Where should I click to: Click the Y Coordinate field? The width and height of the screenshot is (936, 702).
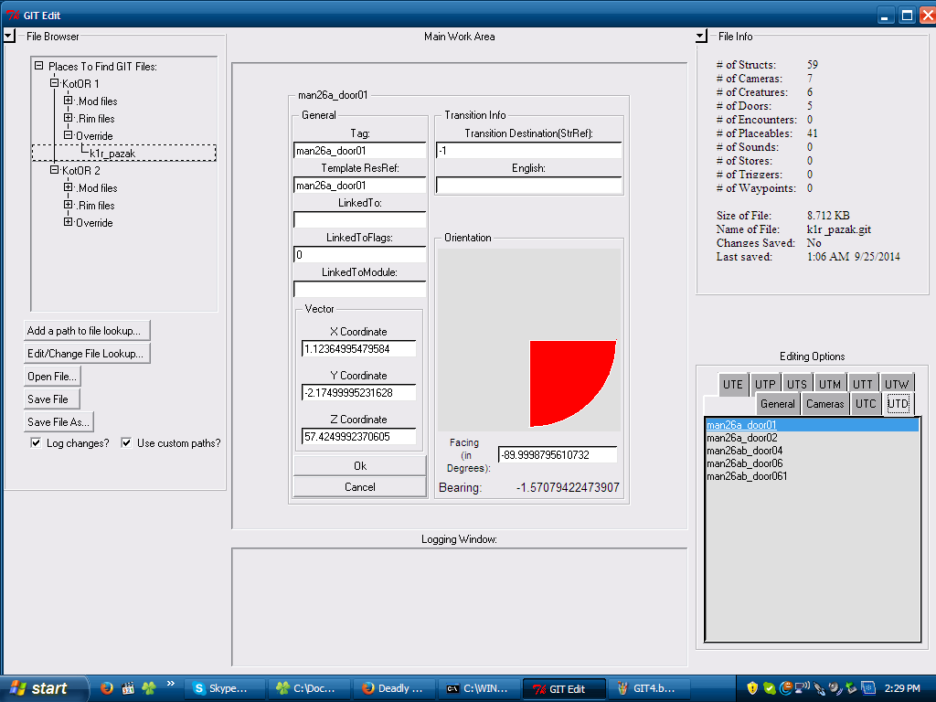[x=359, y=393]
